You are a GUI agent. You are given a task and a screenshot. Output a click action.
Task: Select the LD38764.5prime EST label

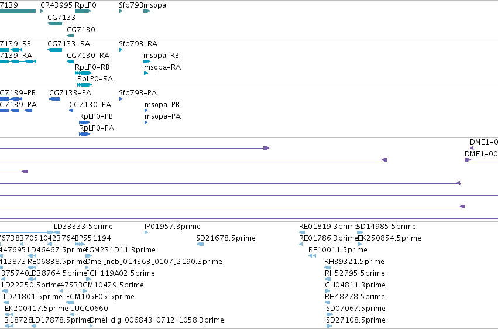click(x=57, y=273)
